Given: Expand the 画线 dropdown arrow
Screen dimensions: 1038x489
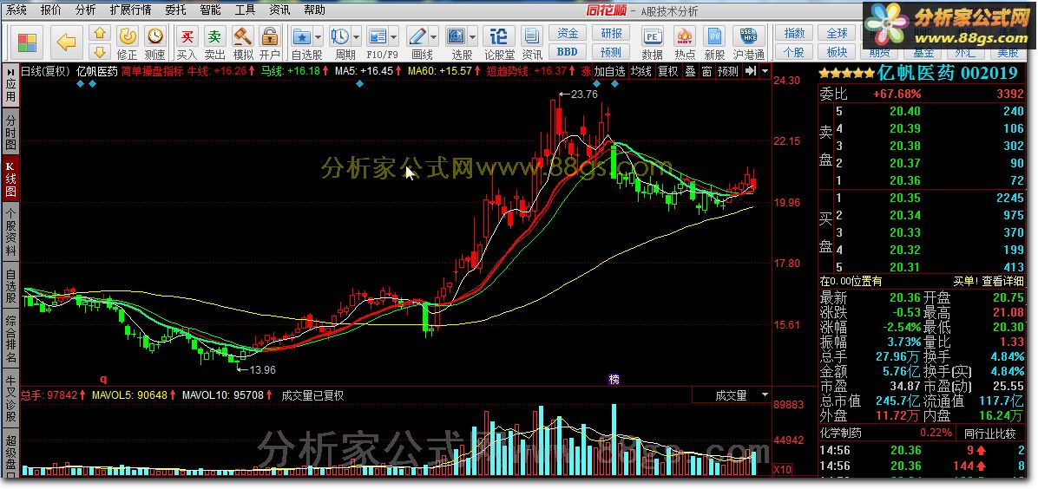Looking at the screenshot, I should coord(434,36).
